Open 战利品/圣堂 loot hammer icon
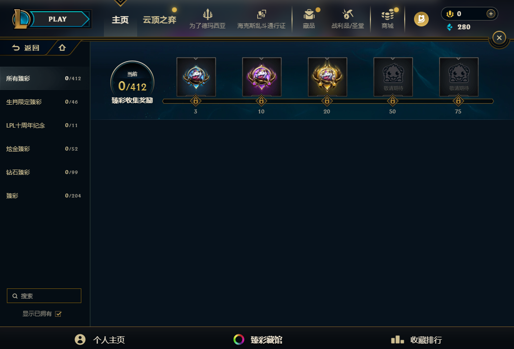 click(x=347, y=14)
